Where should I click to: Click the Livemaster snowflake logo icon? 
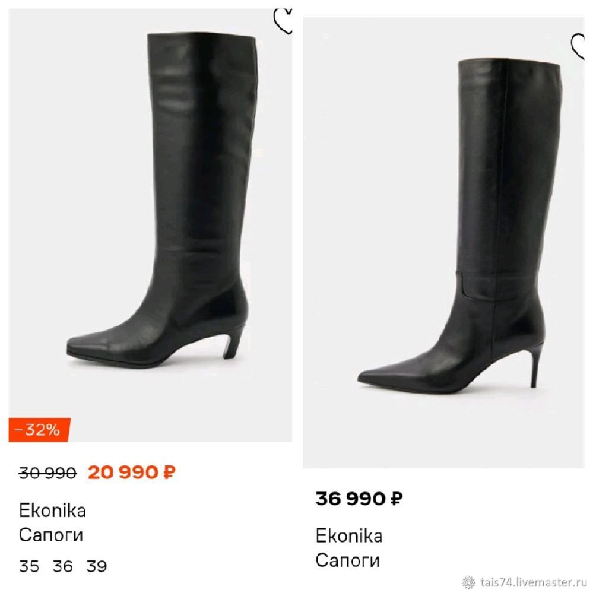coord(469,582)
